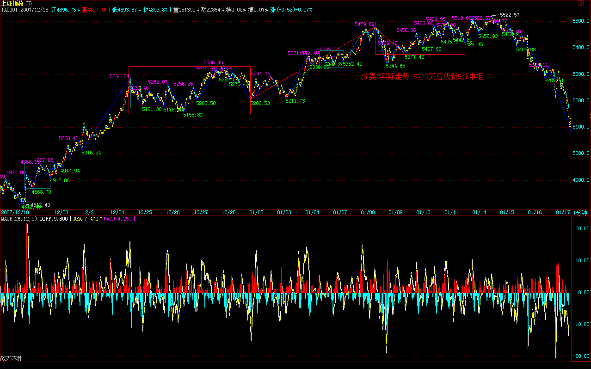Click the 战无不胜 text at bottom-left
591x369 pixels.
[x=12, y=358]
